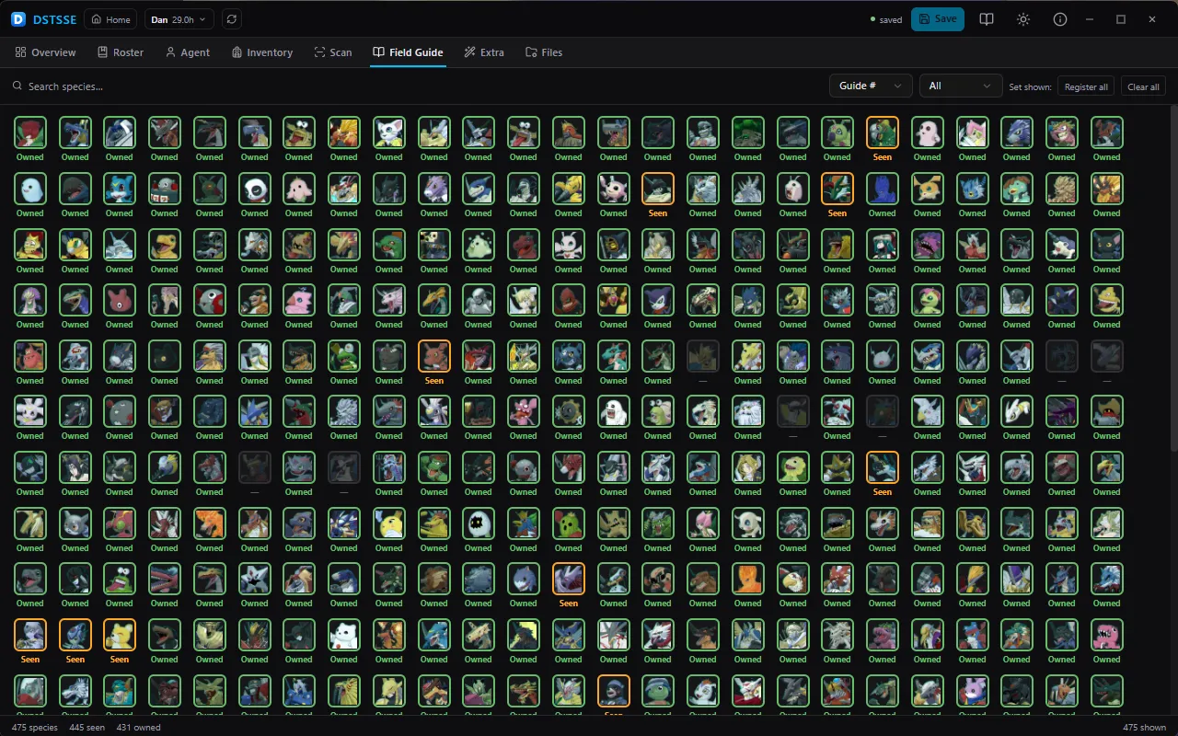Click the Register all button

pyautogui.click(x=1086, y=86)
